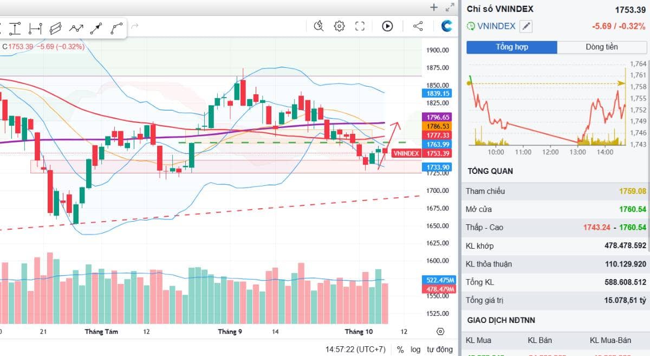Click the redo arrow icon

pyautogui.click(x=135, y=26)
